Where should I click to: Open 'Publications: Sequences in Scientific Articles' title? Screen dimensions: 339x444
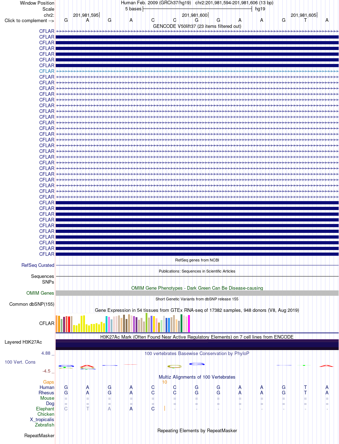(197, 271)
